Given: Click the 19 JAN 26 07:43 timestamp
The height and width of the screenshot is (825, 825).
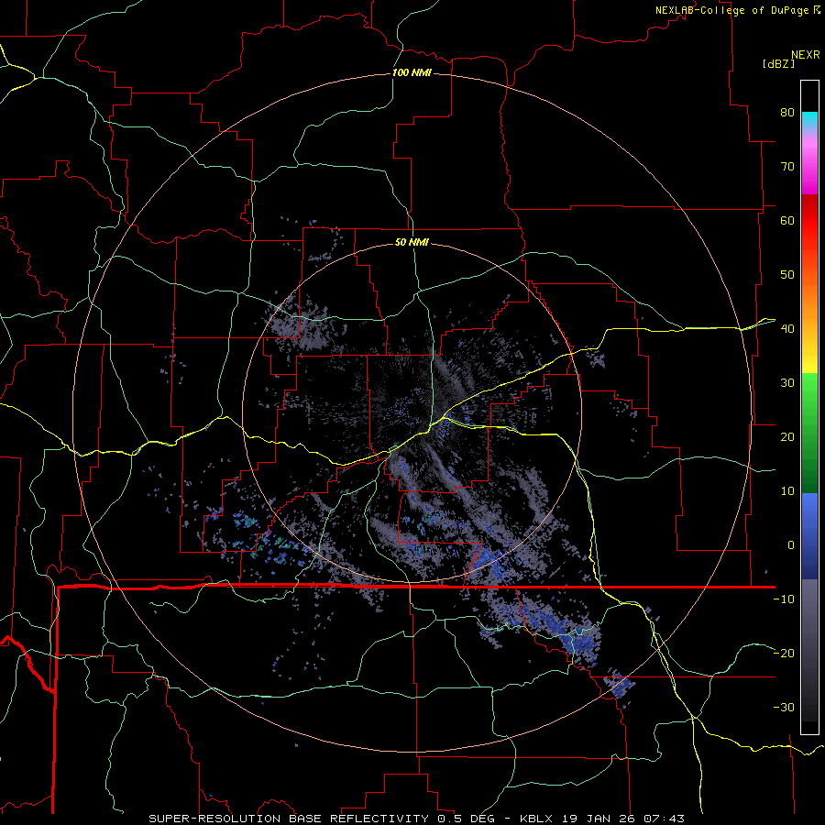Looking at the screenshot, I should point(623,819).
